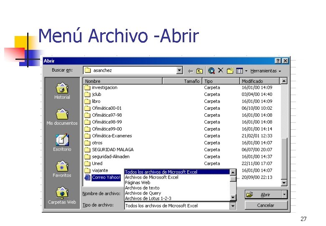Screen dimensions: 326x226
Task: Sort by the Nombre column header
Action: (x=122, y=81)
